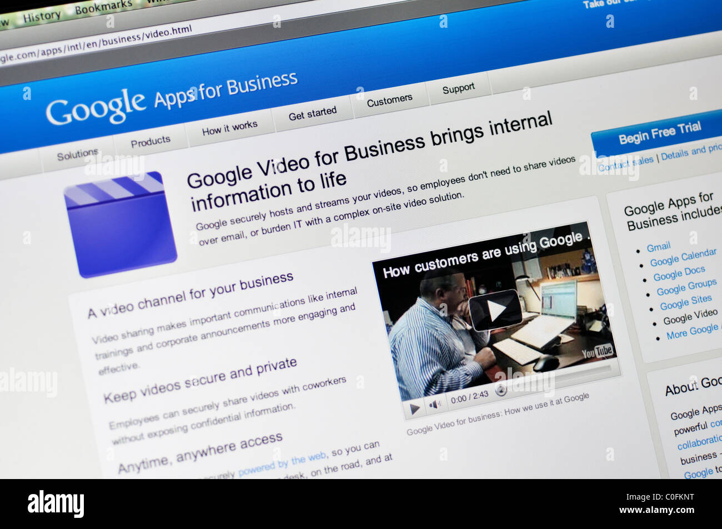Click the Google Video sidebar item
The height and width of the screenshot is (529, 722).
[x=690, y=316]
